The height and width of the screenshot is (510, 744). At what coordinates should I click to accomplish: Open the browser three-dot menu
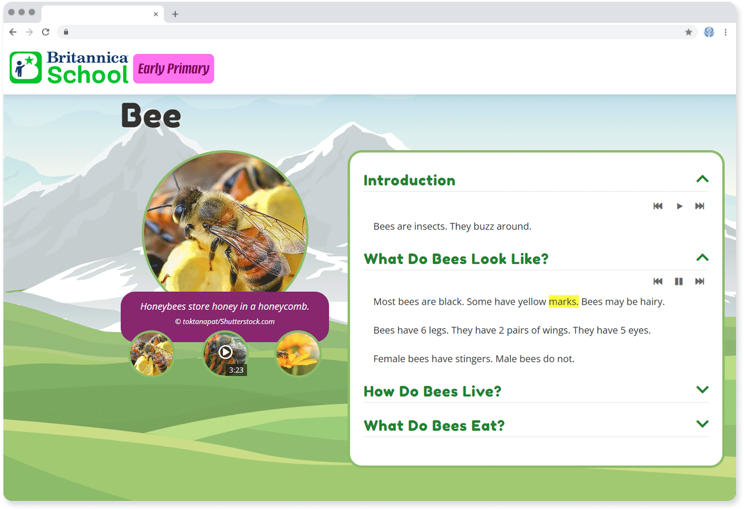coord(726,32)
